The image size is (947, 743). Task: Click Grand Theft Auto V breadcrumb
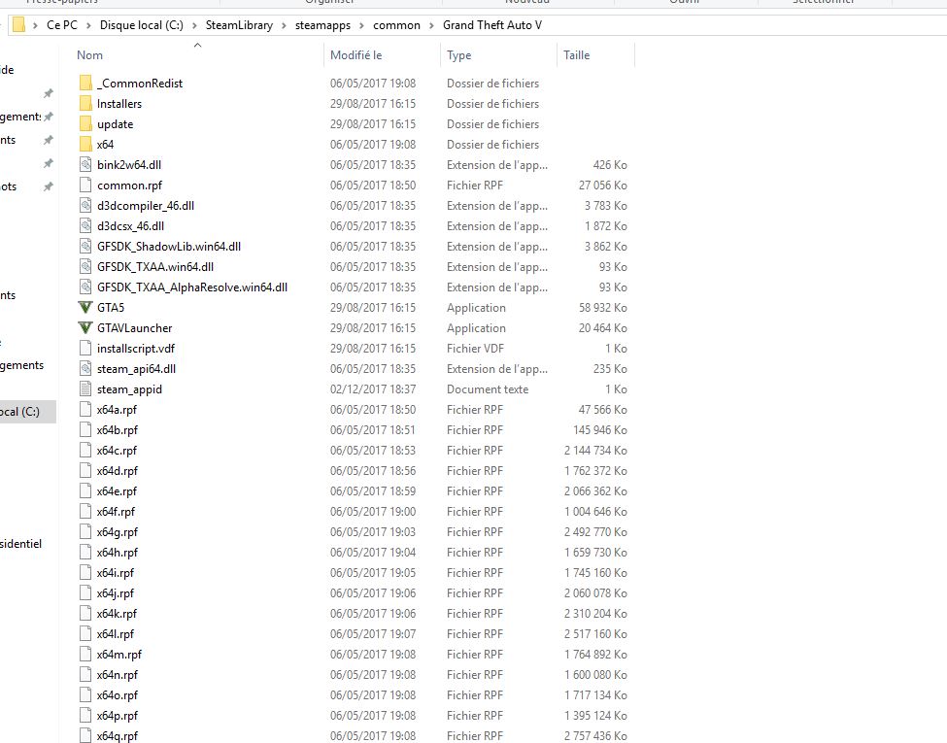[x=492, y=25]
